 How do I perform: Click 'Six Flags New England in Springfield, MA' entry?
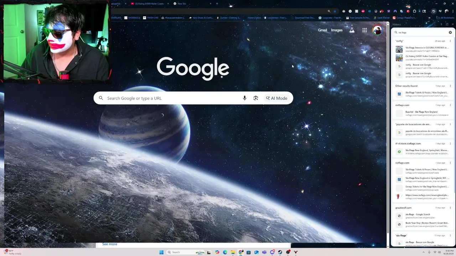coord(423,180)
